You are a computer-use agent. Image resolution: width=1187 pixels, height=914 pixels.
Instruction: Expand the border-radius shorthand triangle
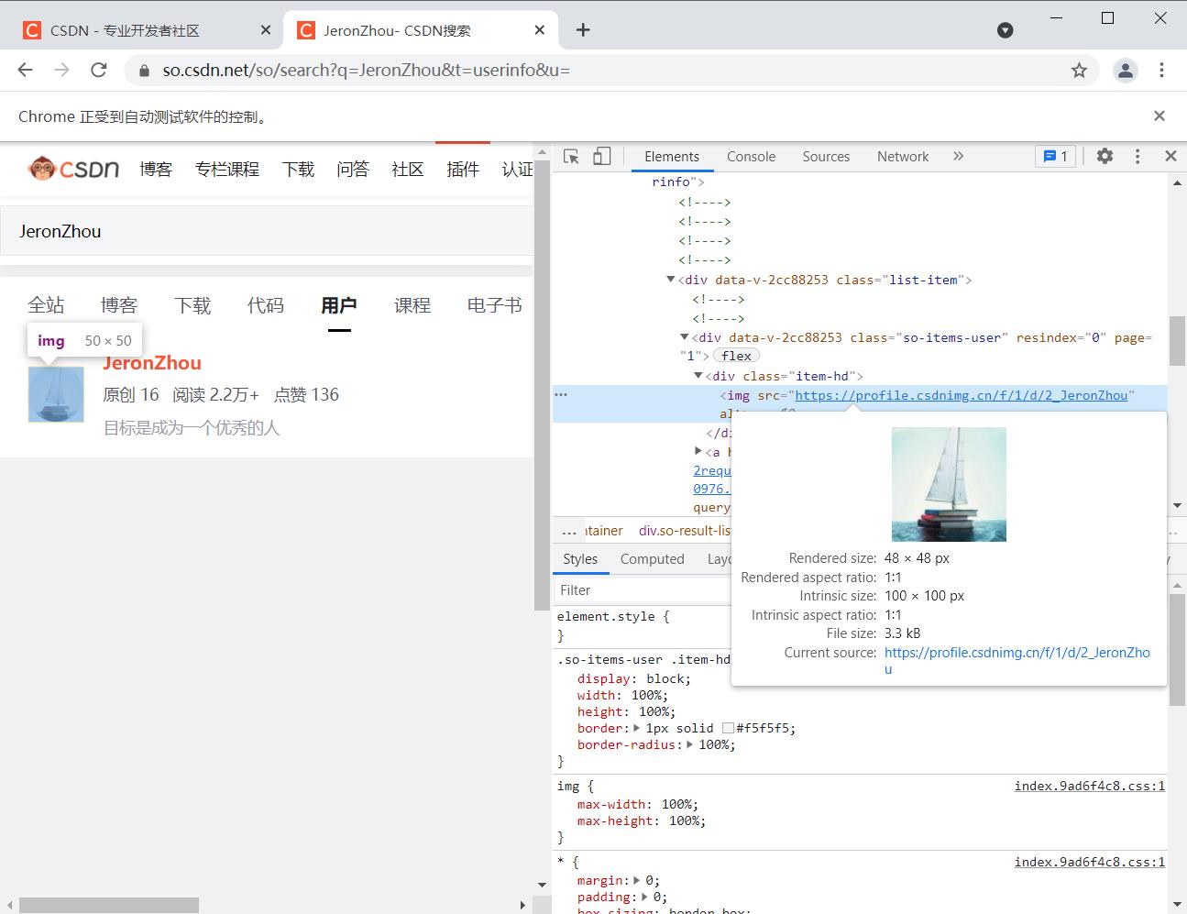coord(690,744)
